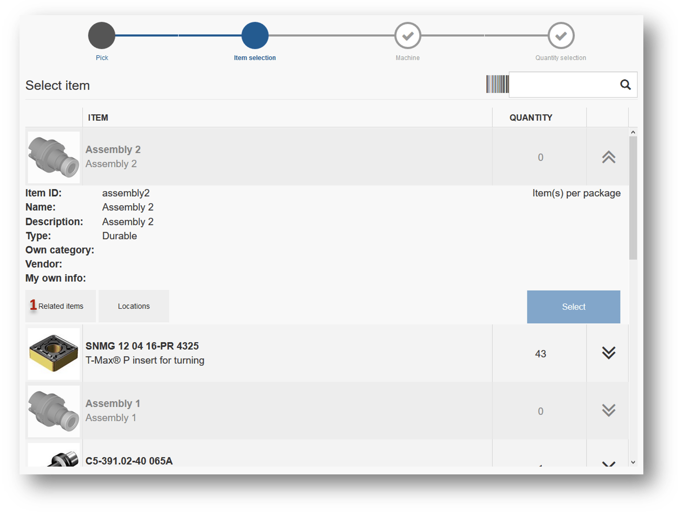Click the Pick step circle
The width and height of the screenshot is (678, 513).
102,36
